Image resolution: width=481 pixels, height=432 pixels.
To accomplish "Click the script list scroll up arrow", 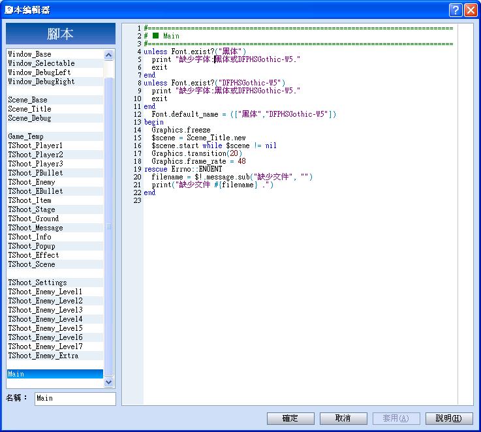I will tap(108, 55).
